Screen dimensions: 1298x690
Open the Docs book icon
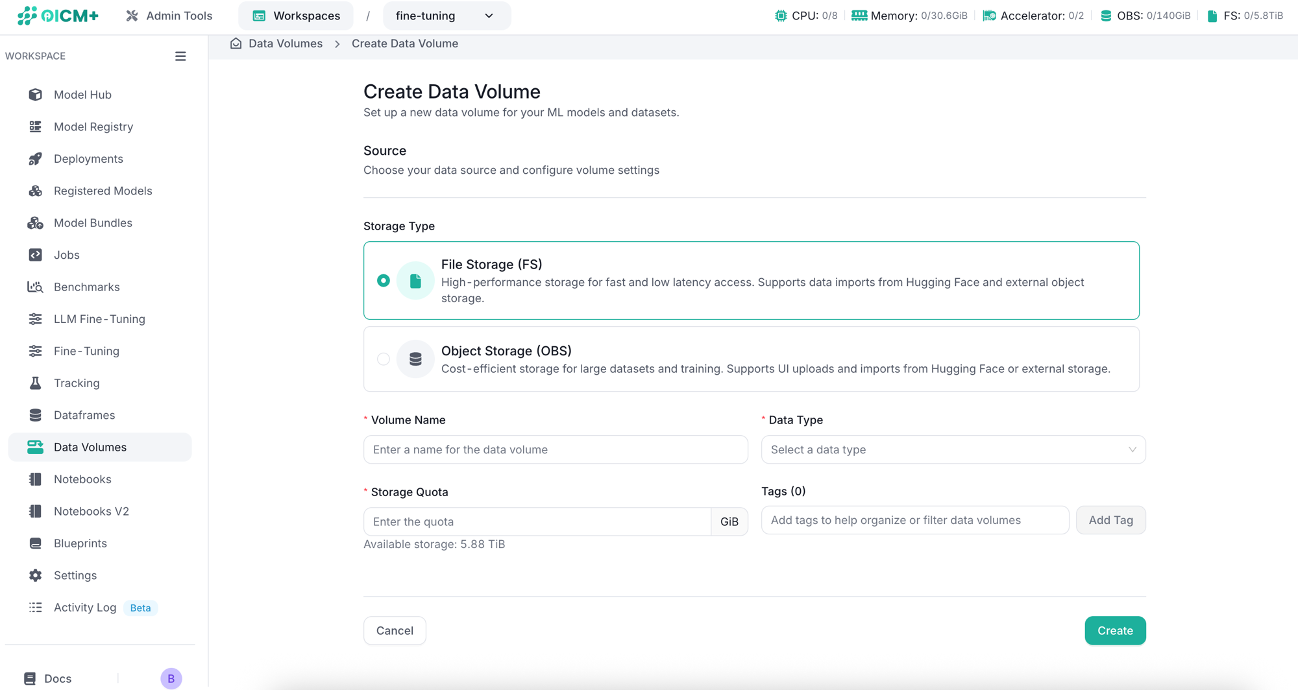coord(30,678)
